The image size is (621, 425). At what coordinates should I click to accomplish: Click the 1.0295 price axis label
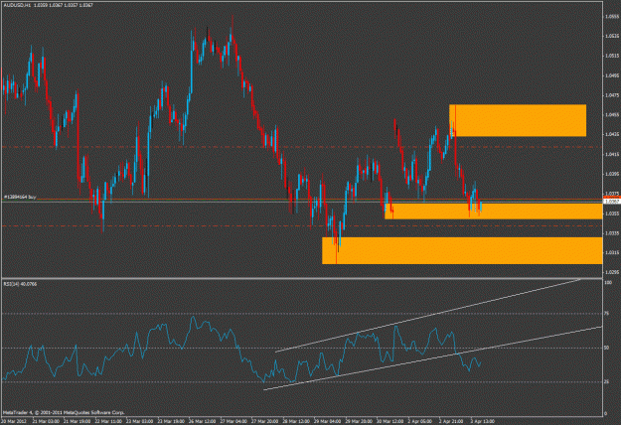612,272
